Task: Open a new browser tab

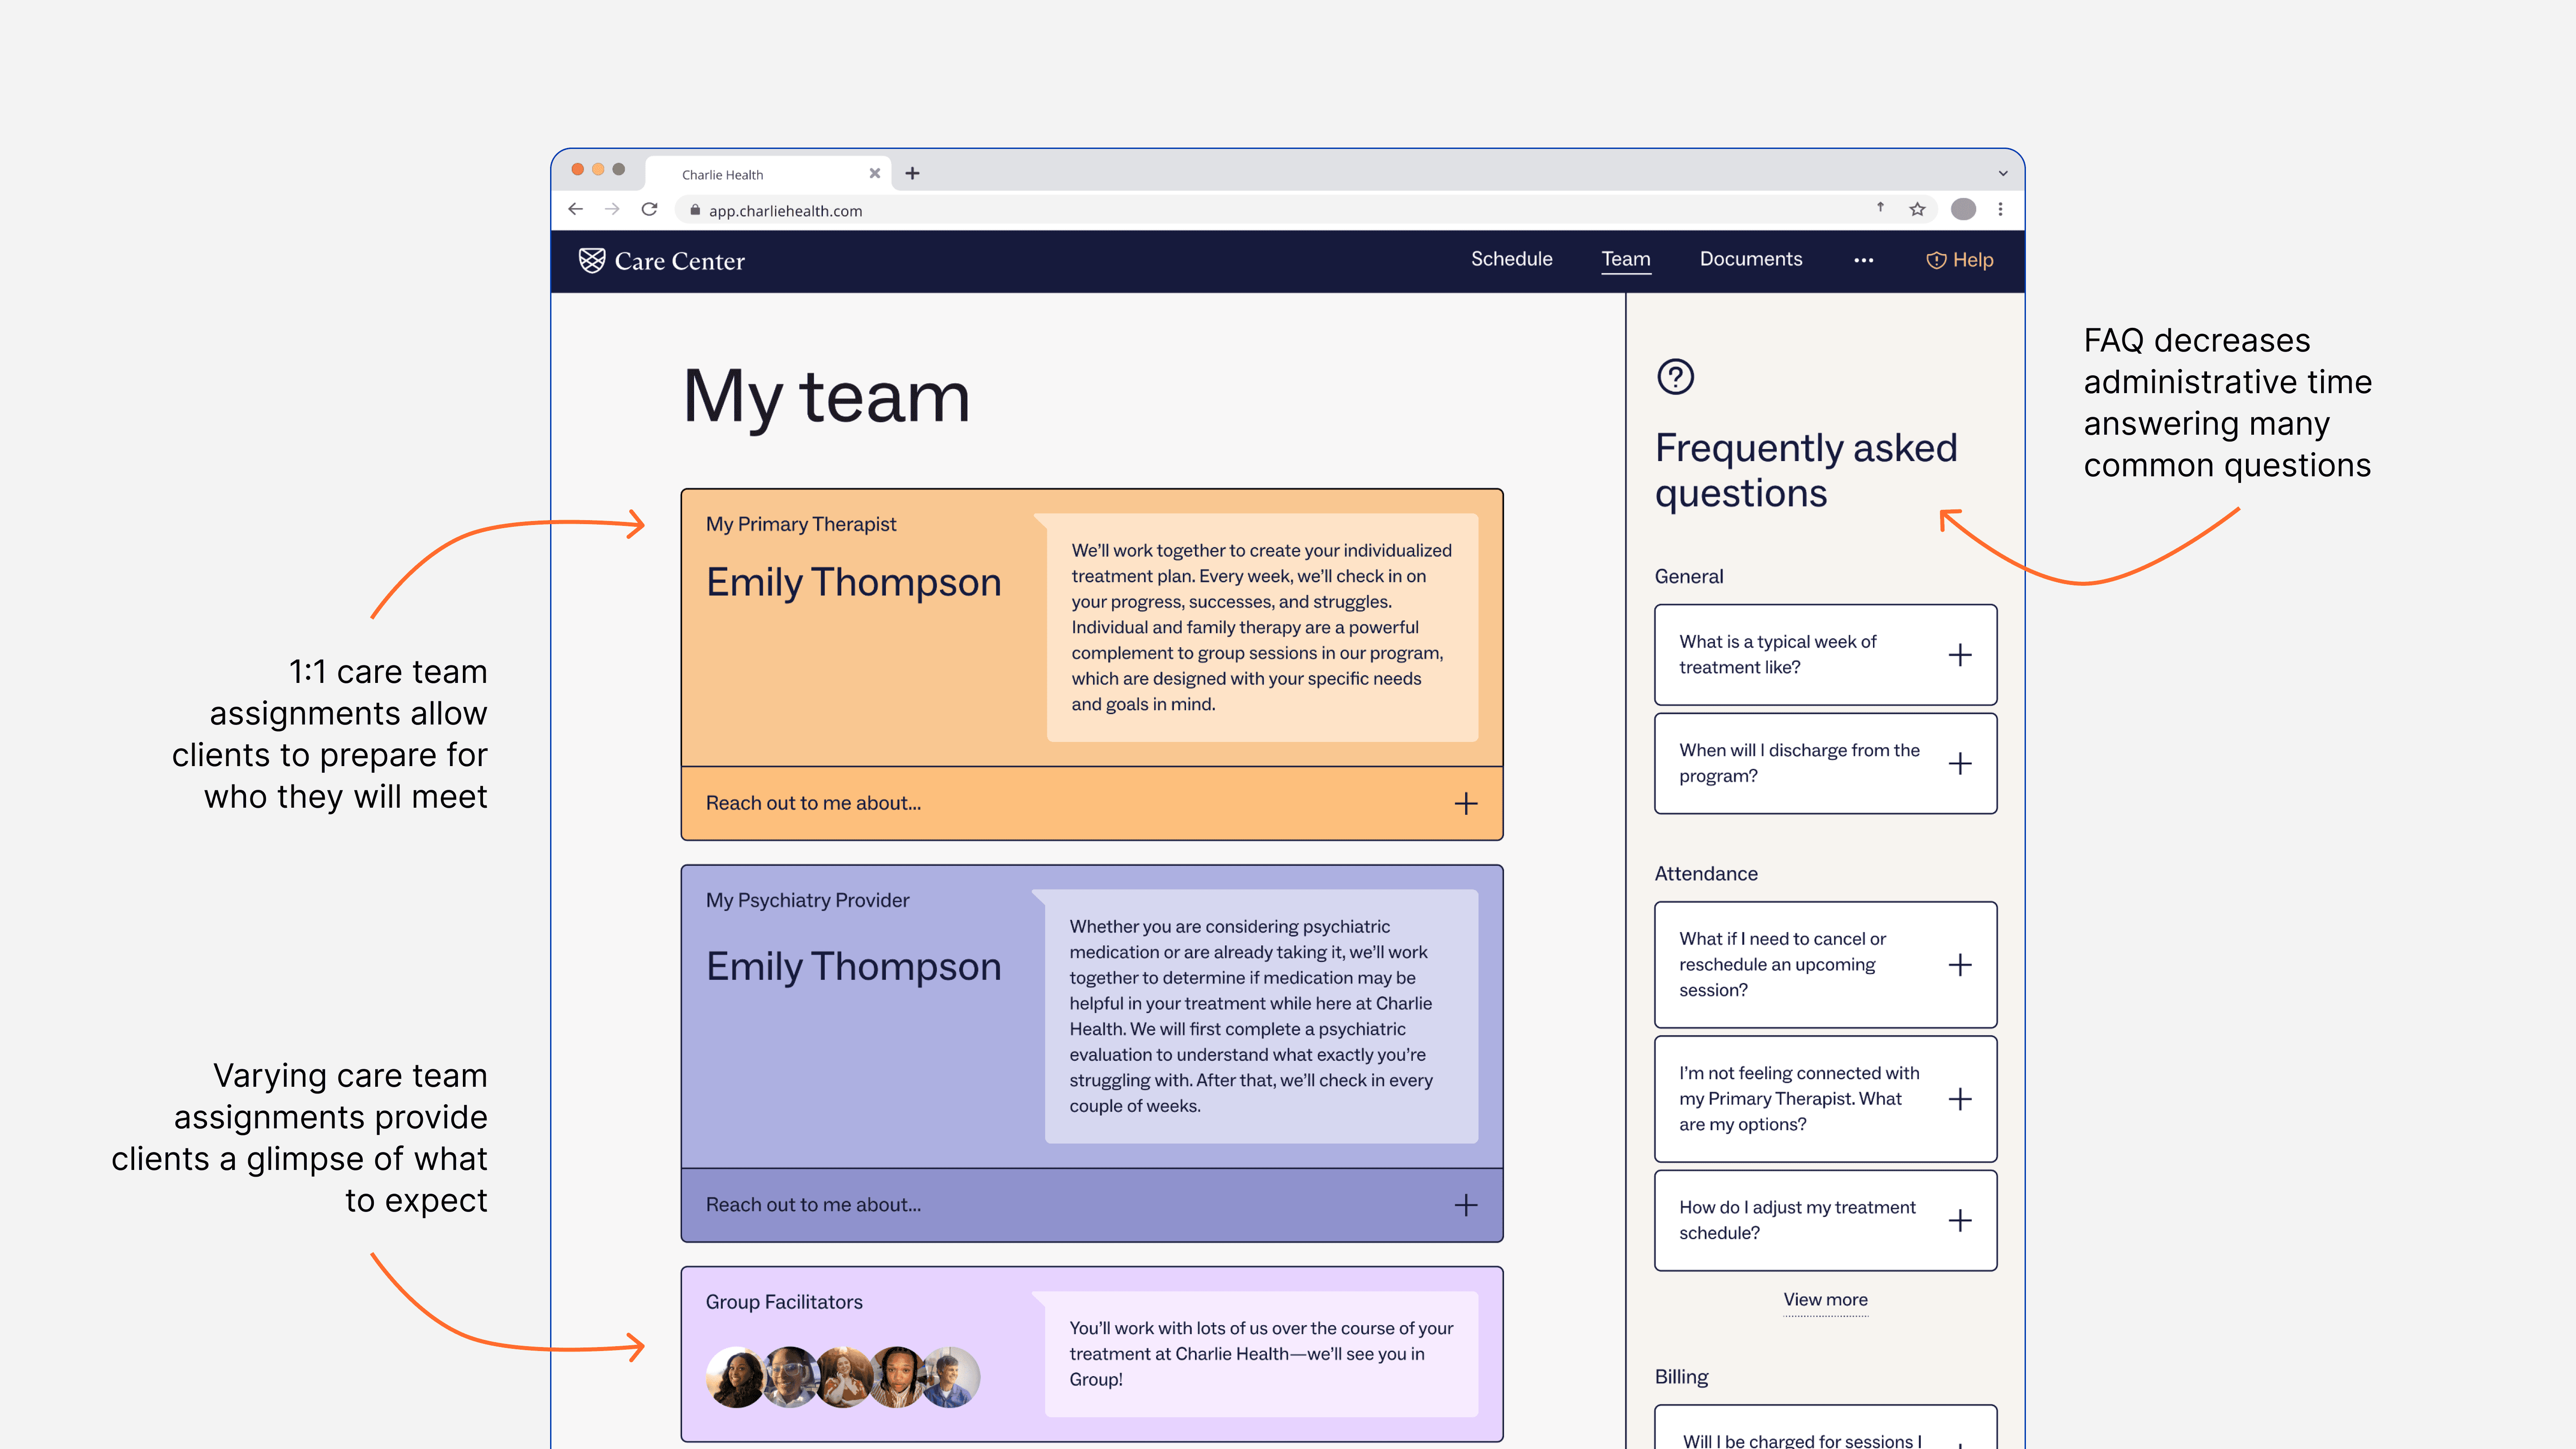Action: pos(912,173)
